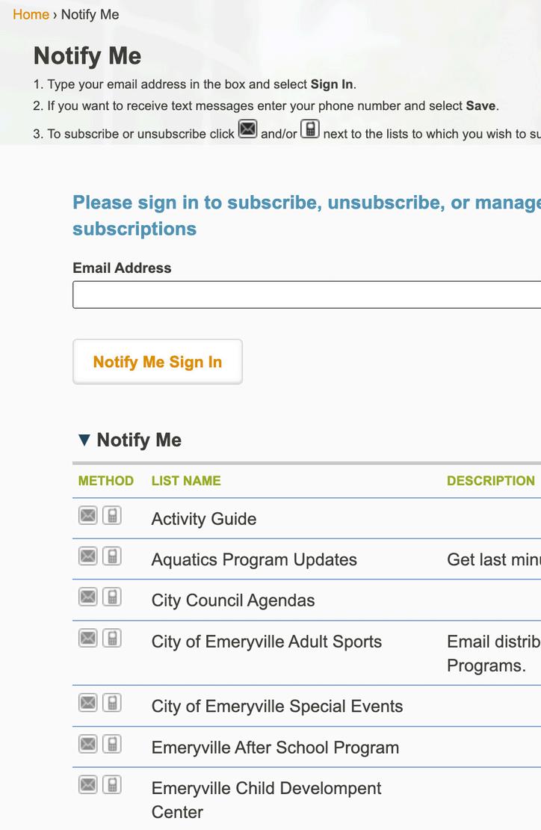Image resolution: width=541 pixels, height=830 pixels.
Task: Click email icon for Activity Guide
Action: (x=88, y=515)
